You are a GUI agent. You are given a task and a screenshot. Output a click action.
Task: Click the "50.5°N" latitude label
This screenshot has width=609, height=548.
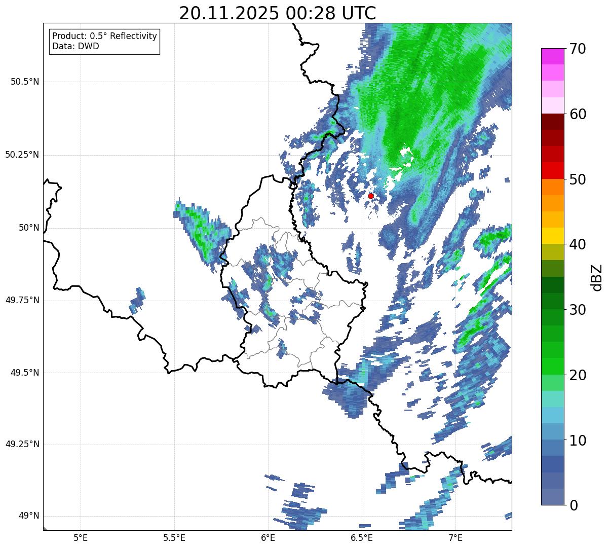(25, 82)
